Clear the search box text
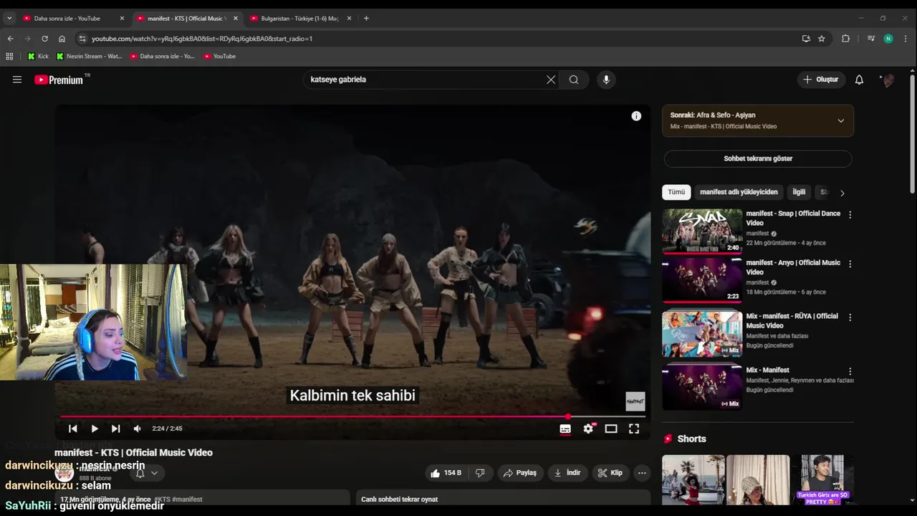Viewport: 917px width, 516px height. [551, 80]
